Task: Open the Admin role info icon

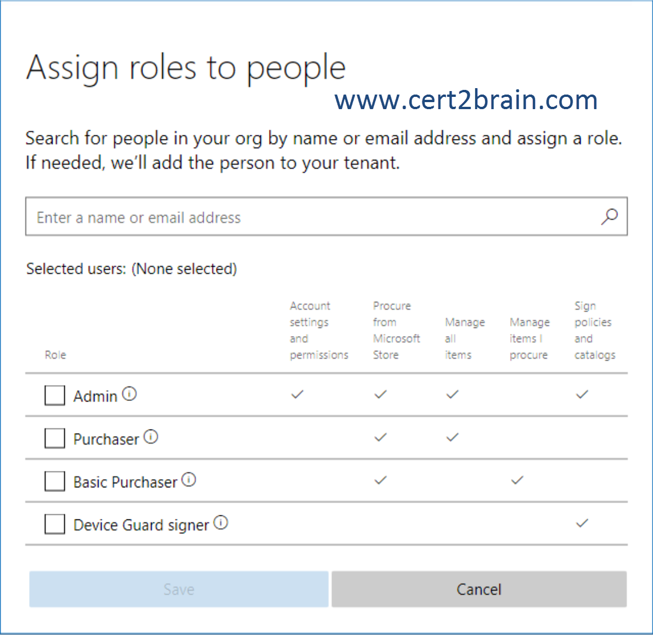Action: pyautogui.click(x=129, y=393)
